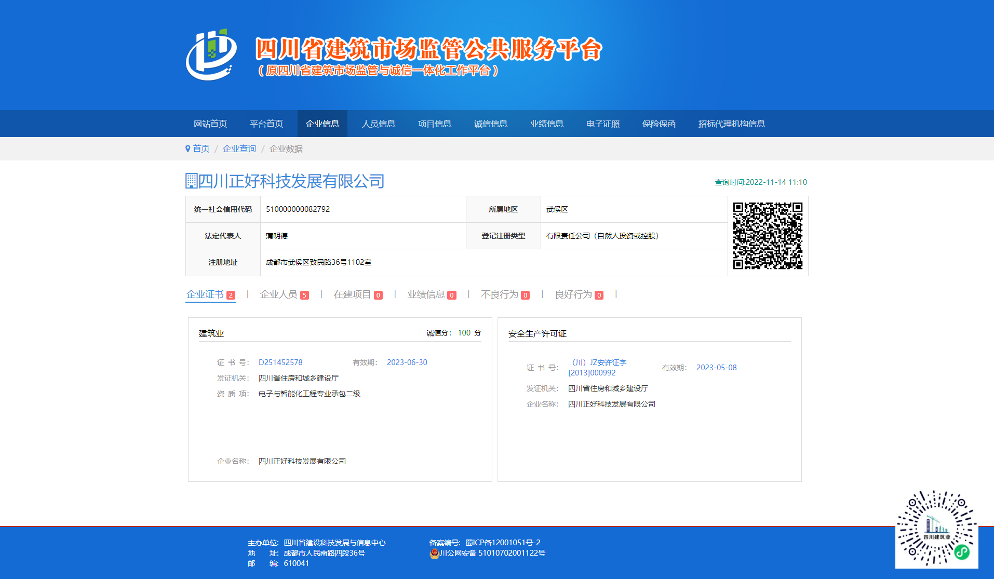Open 项目信息 in navigation bar

[x=435, y=124]
